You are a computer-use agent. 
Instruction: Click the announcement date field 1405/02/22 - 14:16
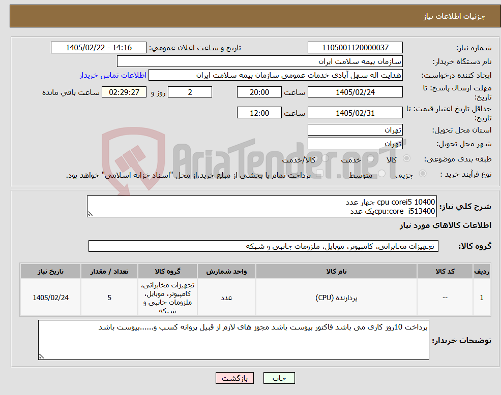point(98,48)
